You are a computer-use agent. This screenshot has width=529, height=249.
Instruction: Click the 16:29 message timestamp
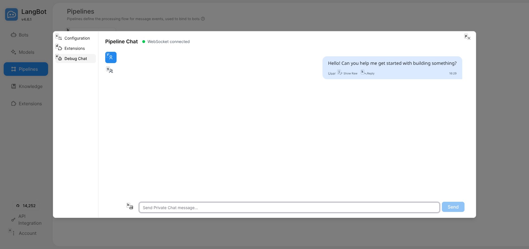click(x=453, y=73)
